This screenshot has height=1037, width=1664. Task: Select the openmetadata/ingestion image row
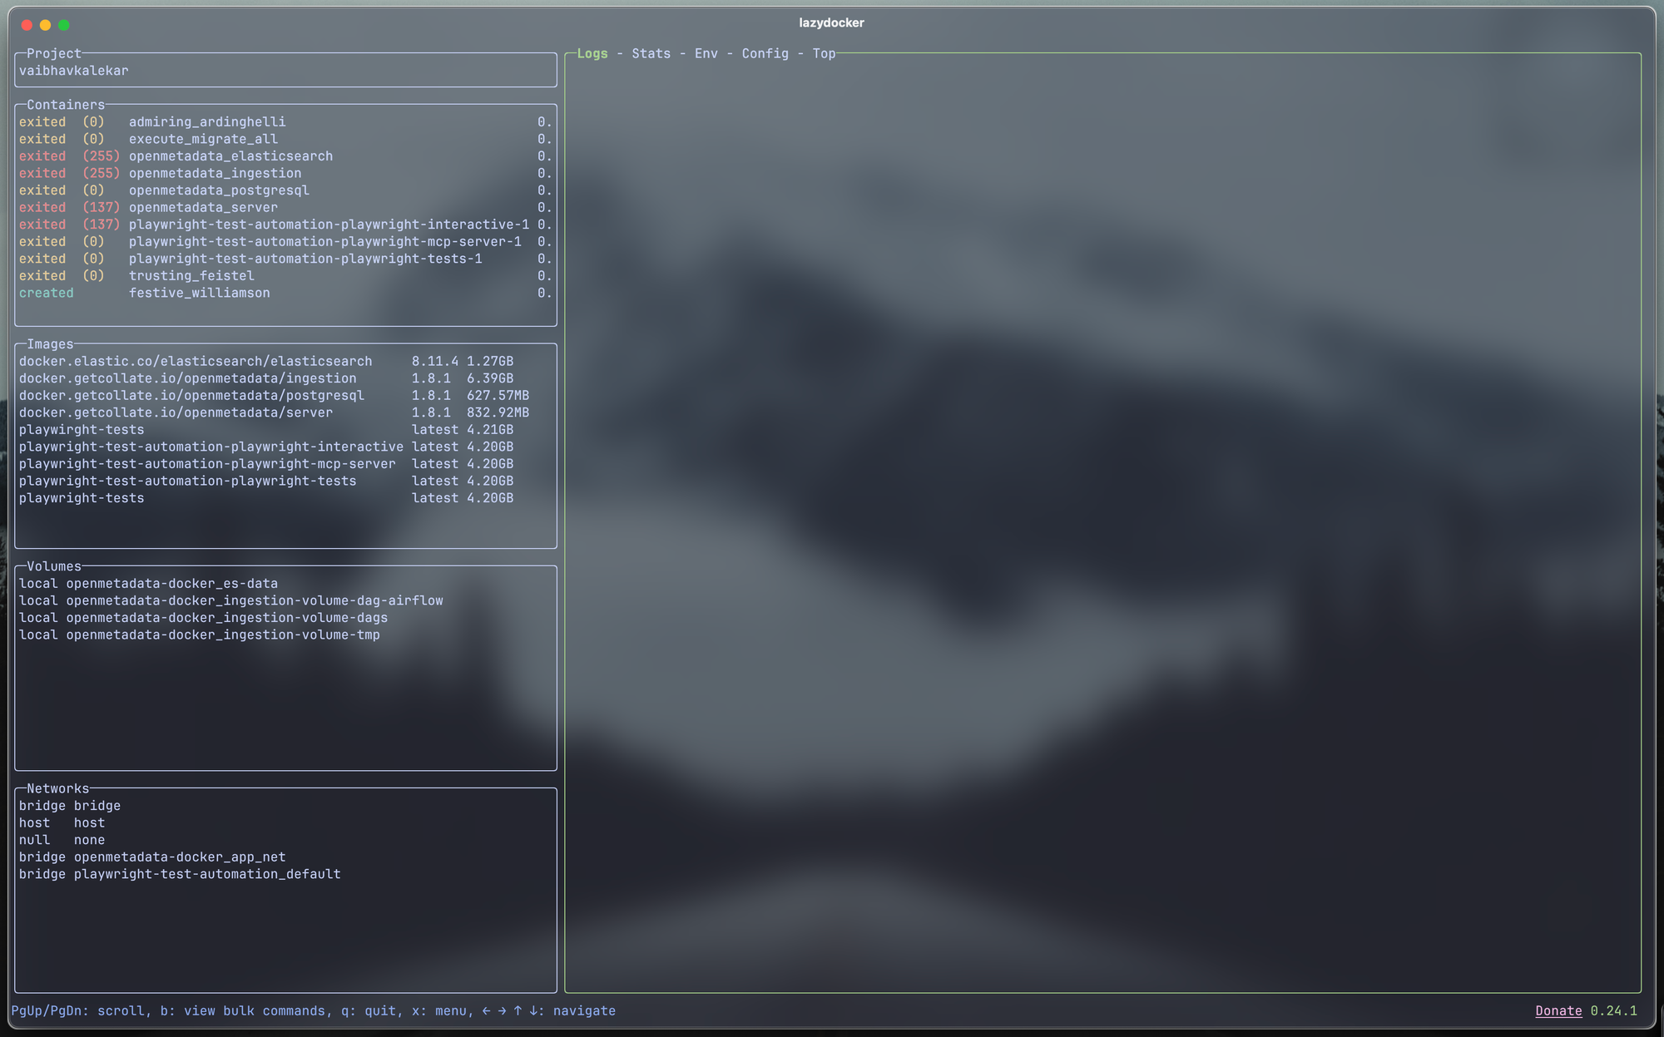tap(187, 378)
